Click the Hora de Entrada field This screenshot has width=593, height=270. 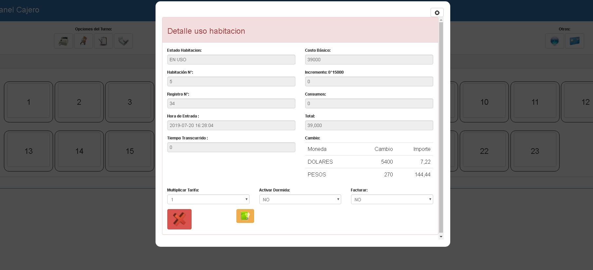pyautogui.click(x=231, y=125)
